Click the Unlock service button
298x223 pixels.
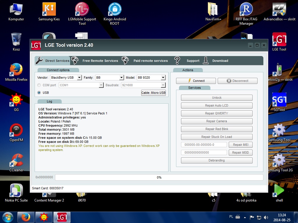pos(217,98)
